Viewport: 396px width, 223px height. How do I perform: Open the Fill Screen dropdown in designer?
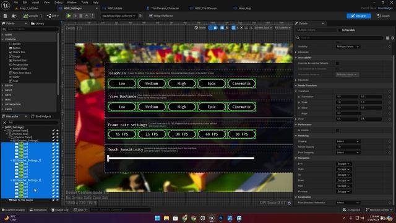click(x=282, y=27)
